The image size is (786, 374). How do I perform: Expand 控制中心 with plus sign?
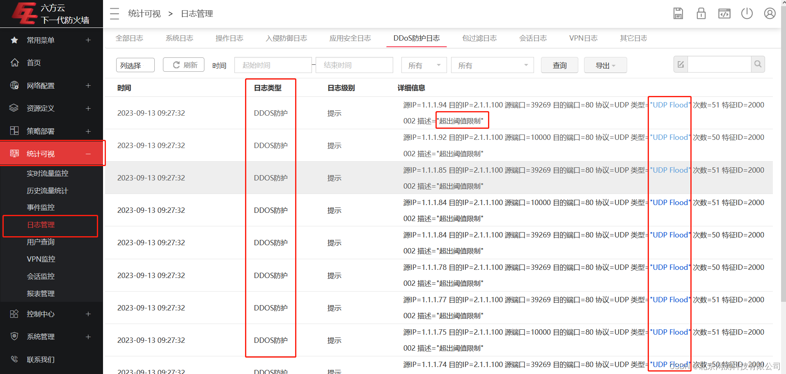88,314
